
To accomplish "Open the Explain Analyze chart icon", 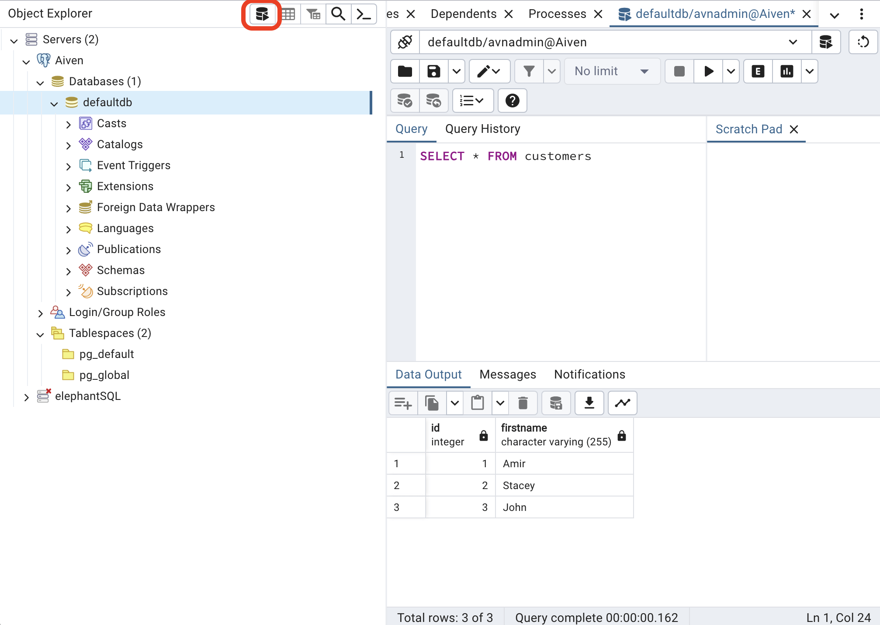I will (786, 71).
